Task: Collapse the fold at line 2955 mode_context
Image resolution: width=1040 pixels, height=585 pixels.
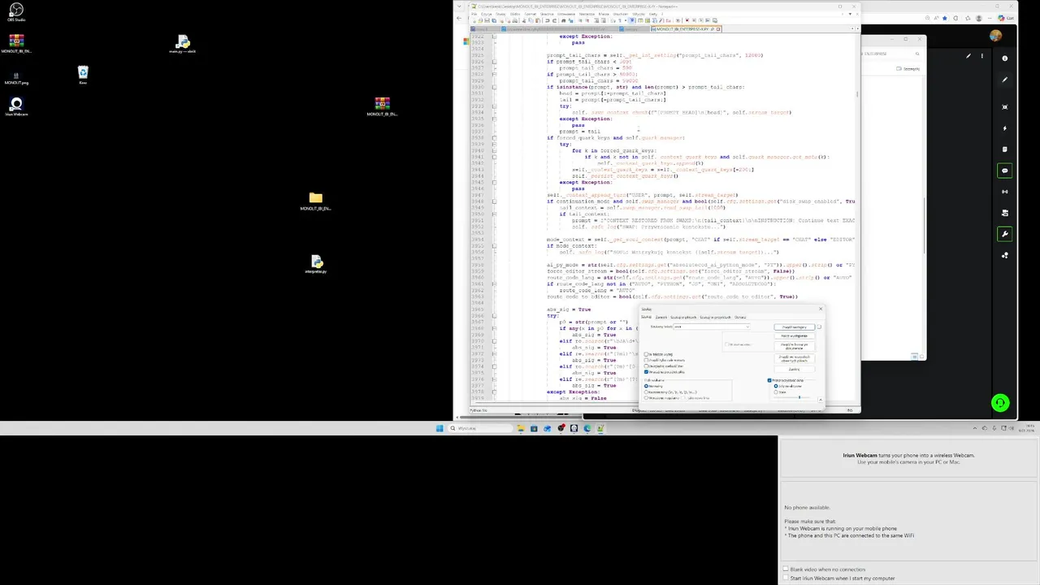Action: click(494, 245)
